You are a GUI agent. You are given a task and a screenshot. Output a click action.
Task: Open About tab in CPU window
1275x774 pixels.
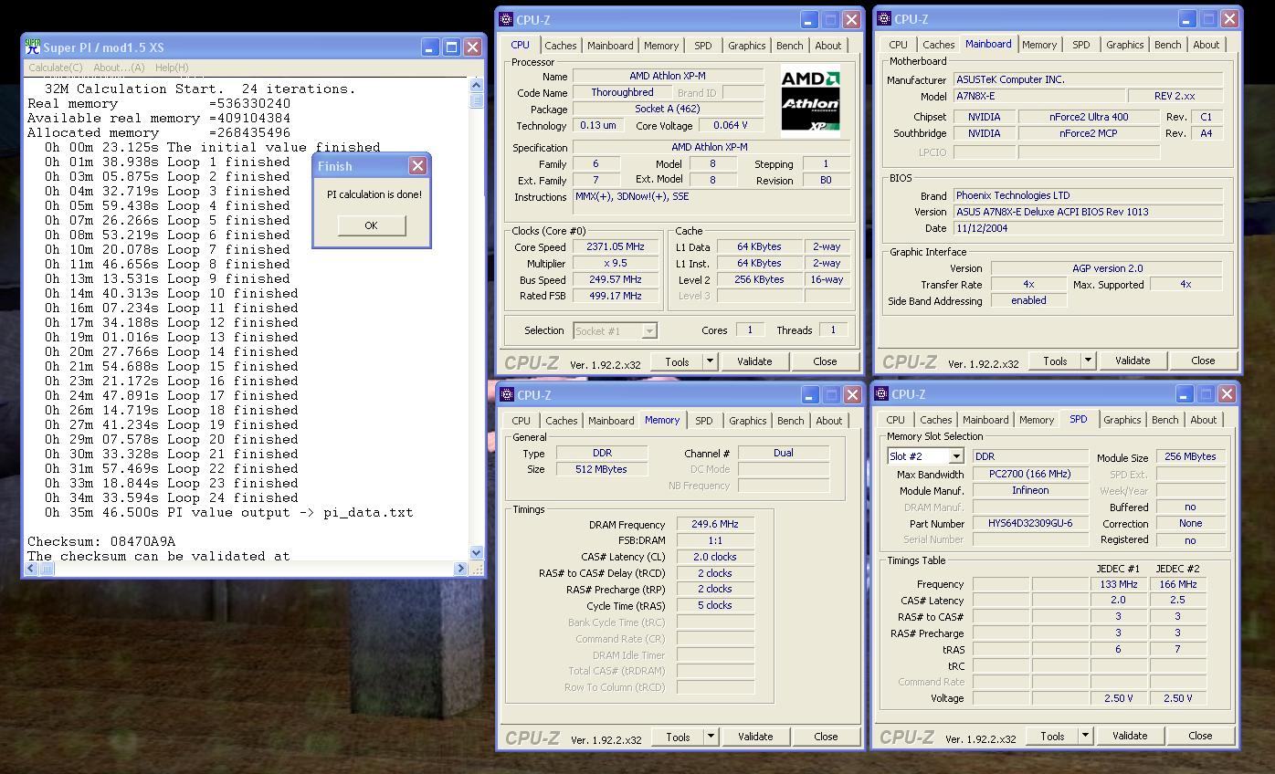pos(828,46)
